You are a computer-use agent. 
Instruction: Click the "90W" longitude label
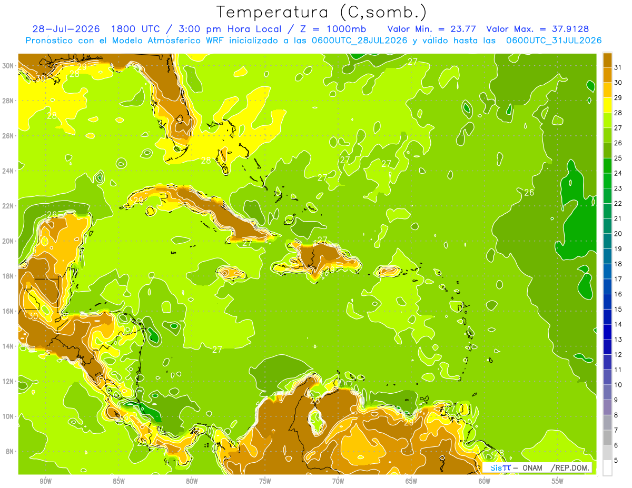[46, 481]
